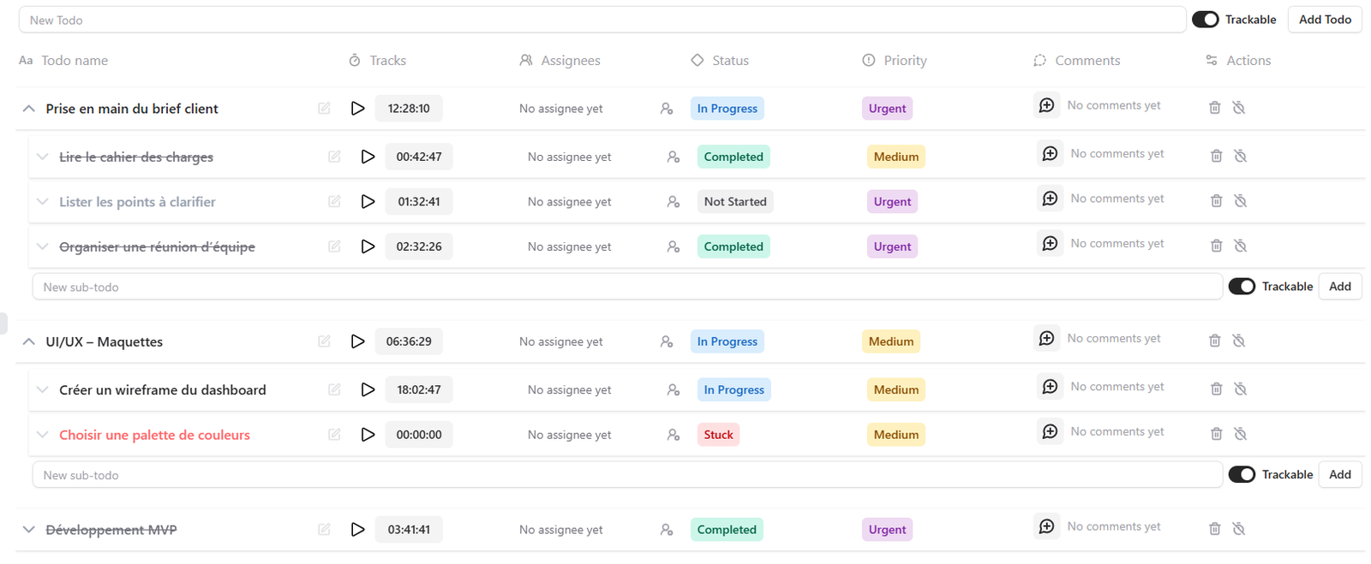Toggle Trackable switch under UI/UX – Maquettes sub-todos

point(1242,475)
